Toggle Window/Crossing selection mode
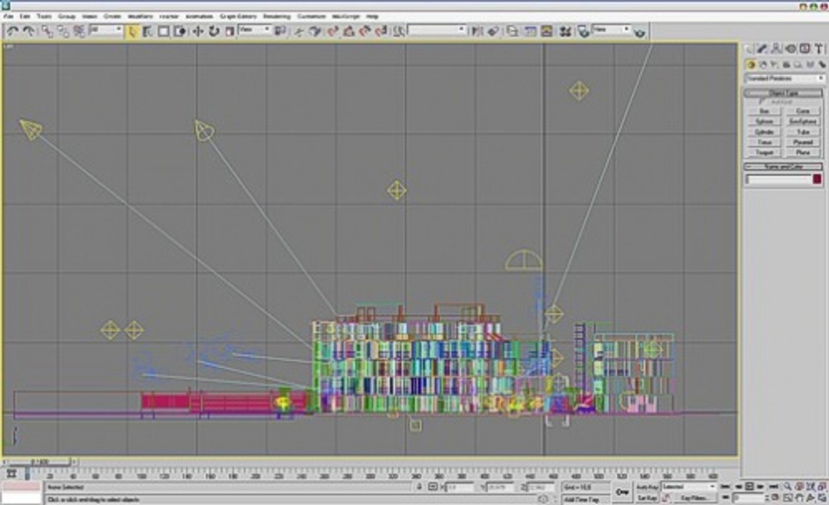This screenshot has width=829, height=505. coord(180,31)
